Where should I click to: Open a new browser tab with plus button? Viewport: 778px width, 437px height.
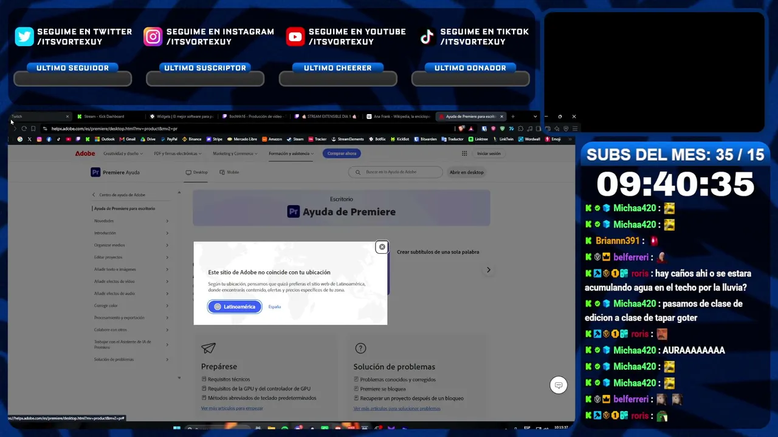(512, 117)
